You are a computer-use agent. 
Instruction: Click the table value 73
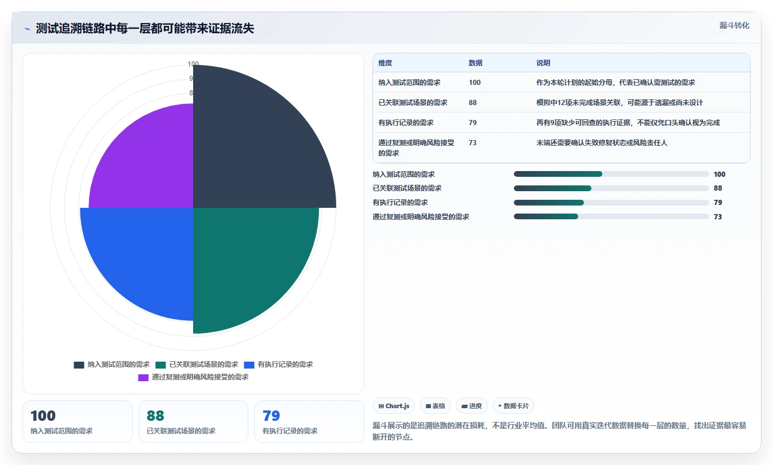473,143
